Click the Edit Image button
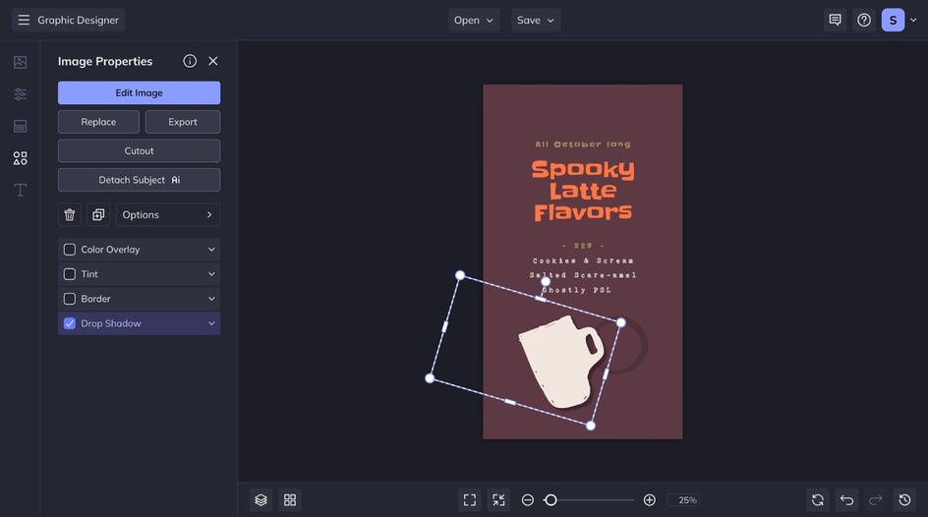 [139, 92]
